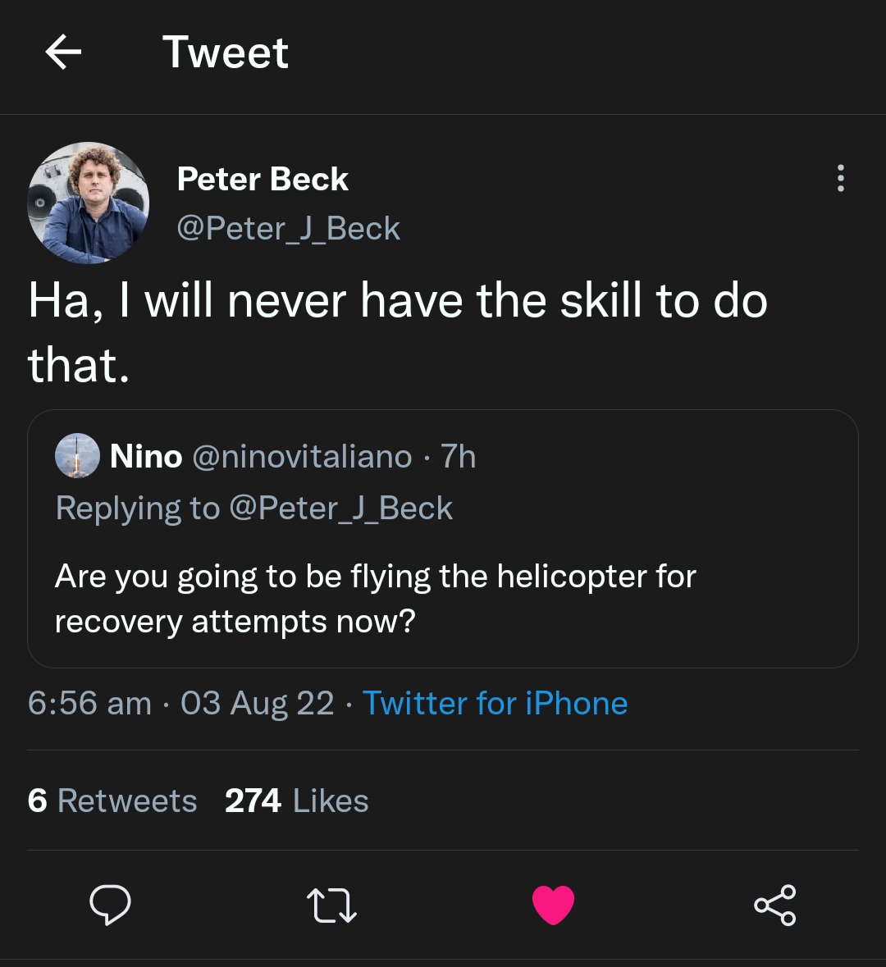Open the quoted helicopter recovery tweet text
This screenshot has height=967, width=886.
(375, 599)
